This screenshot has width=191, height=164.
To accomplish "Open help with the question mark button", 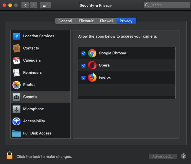I will coord(183,156).
